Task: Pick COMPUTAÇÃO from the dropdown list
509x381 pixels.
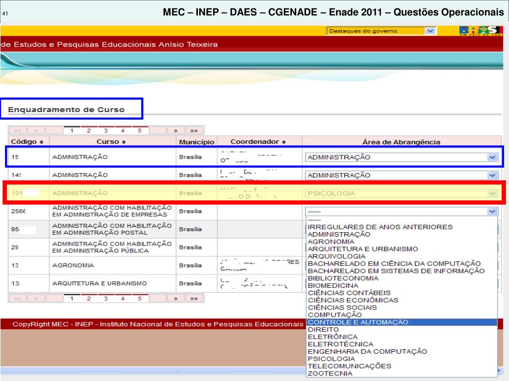Action: click(x=402, y=315)
